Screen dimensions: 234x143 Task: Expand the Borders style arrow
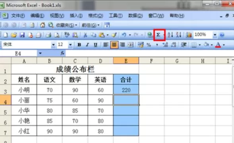point(200,45)
